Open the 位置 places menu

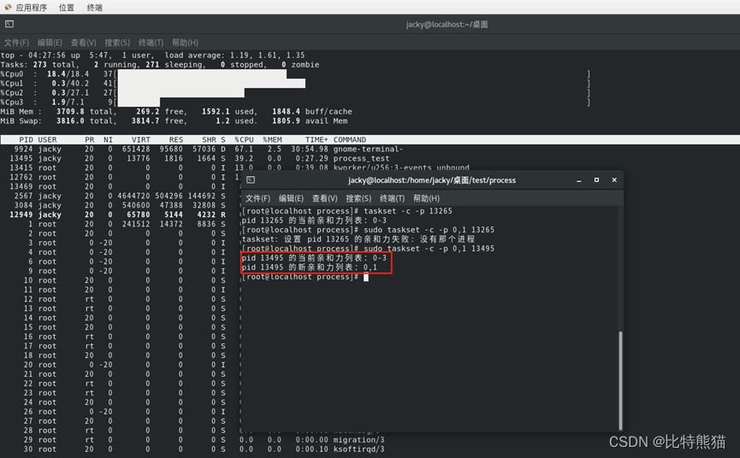(x=66, y=8)
